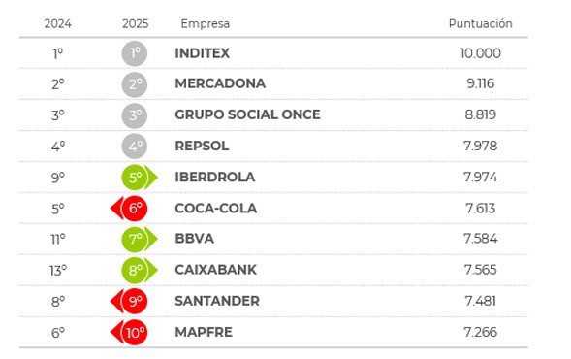571x359 pixels.
Task: Select the 2025 column header
Action: pos(135,24)
